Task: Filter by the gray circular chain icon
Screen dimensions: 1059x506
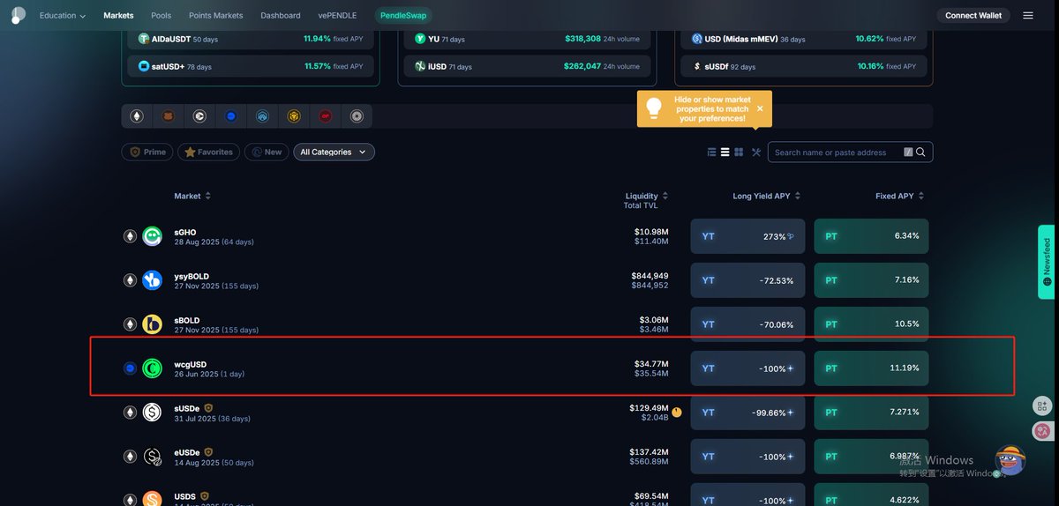Action: pos(357,116)
